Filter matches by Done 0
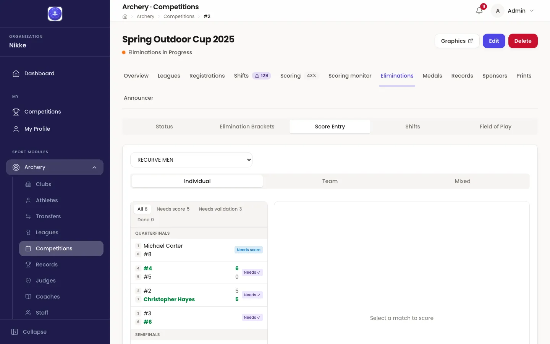The image size is (550, 344). [146, 220]
